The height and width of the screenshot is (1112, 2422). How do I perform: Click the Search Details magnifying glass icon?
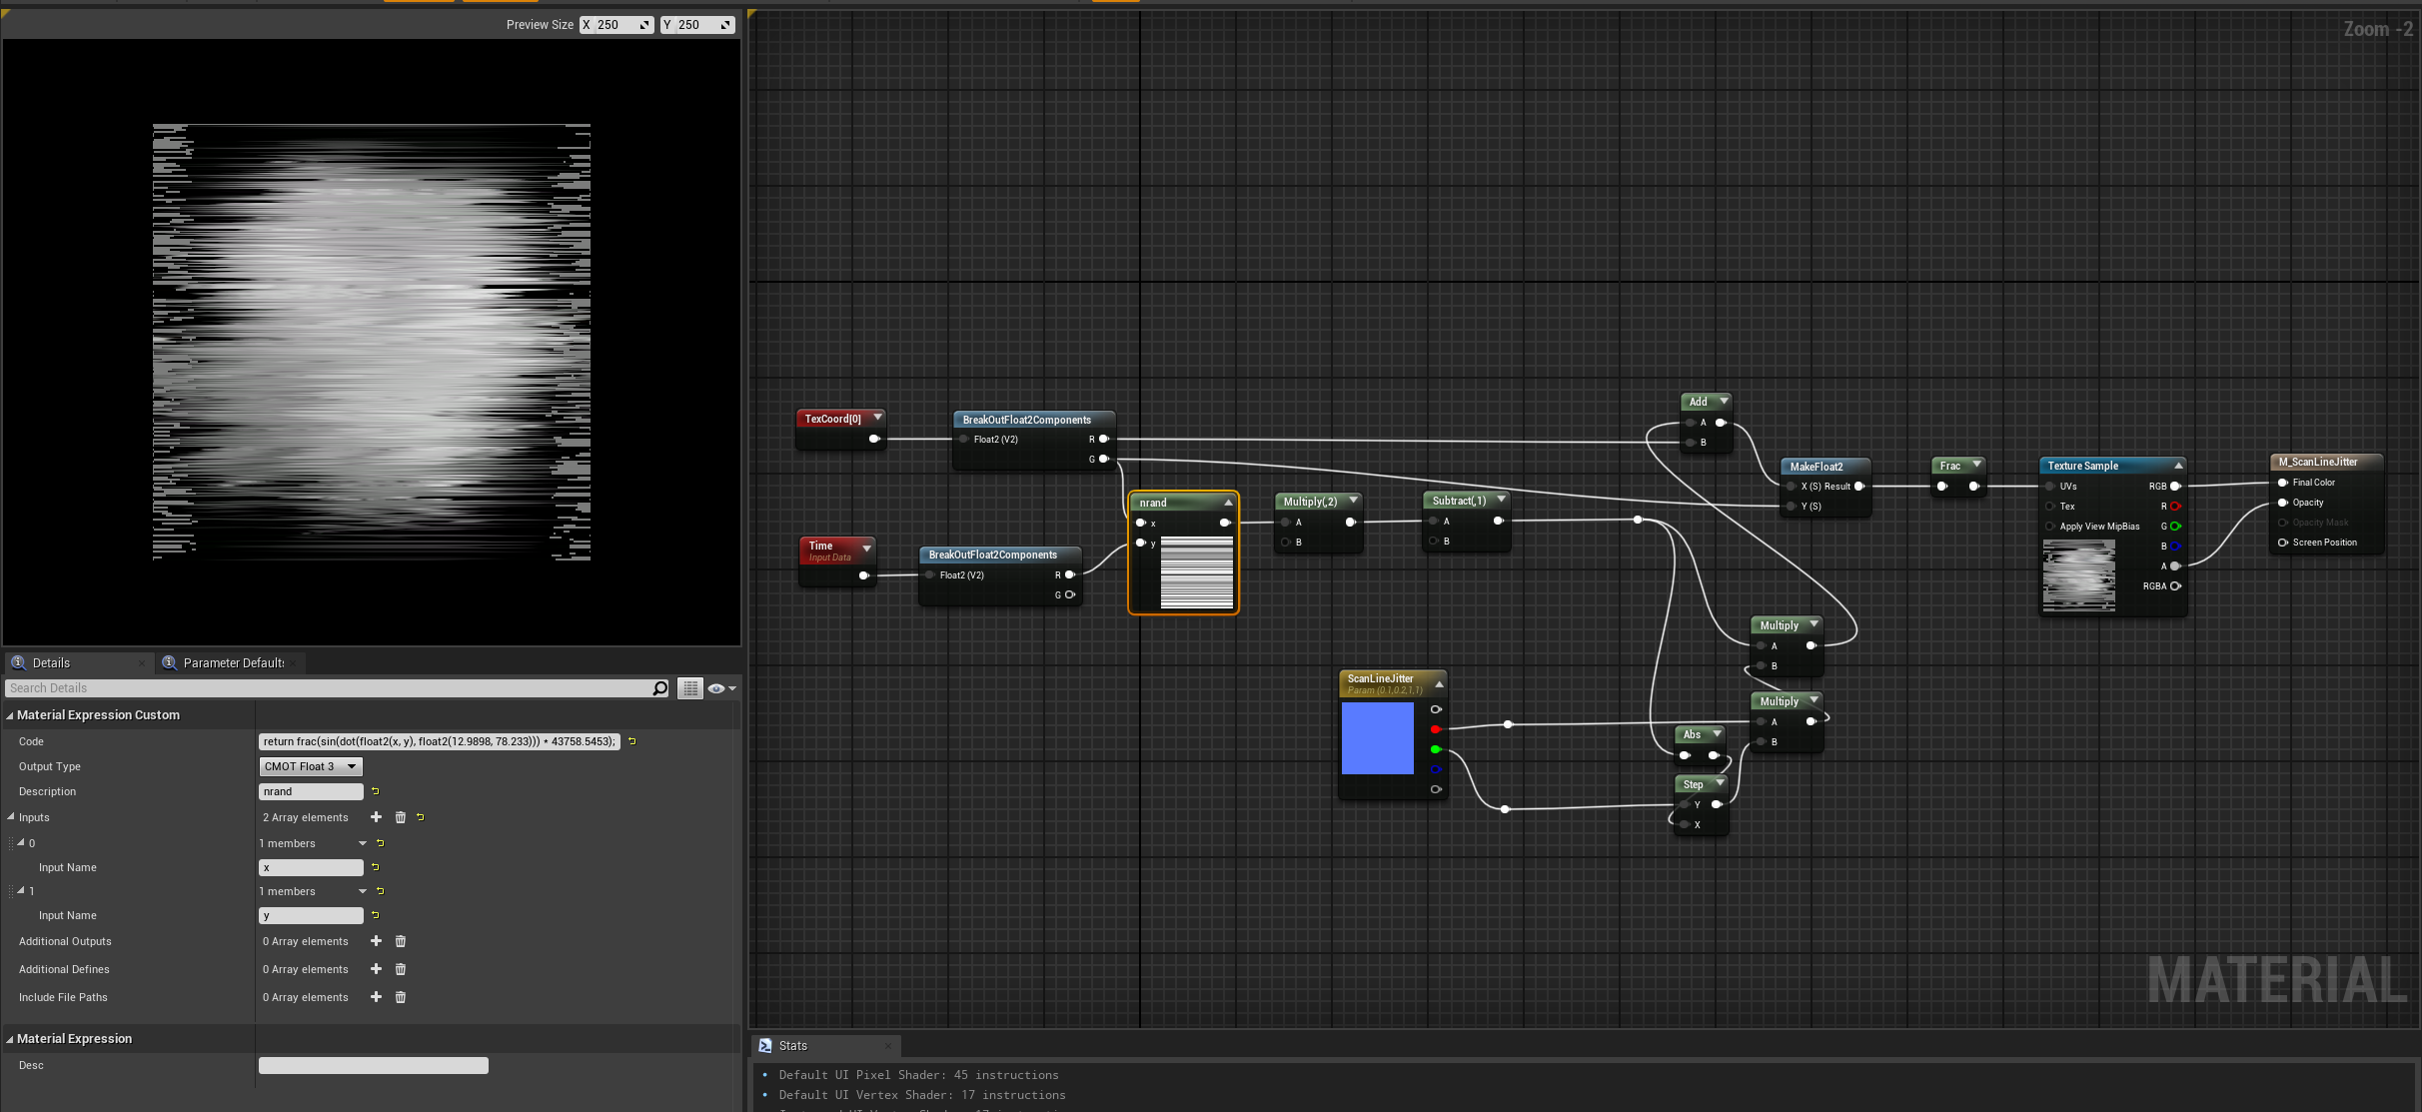point(659,687)
